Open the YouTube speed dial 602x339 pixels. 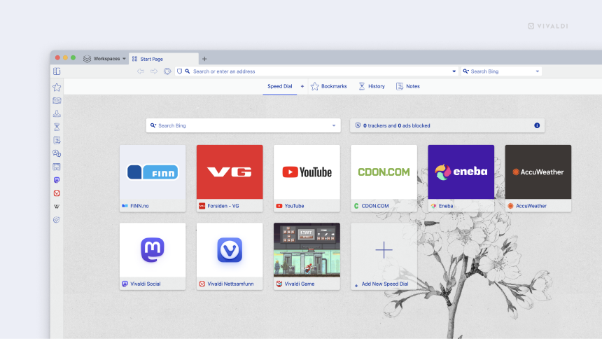click(x=307, y=179)
